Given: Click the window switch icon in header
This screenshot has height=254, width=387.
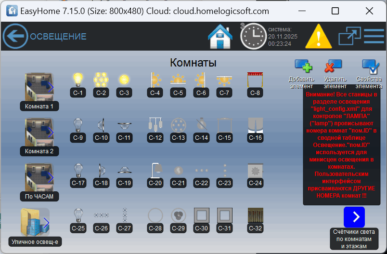Looking at the screenshot, I should [x=349, y=36].
